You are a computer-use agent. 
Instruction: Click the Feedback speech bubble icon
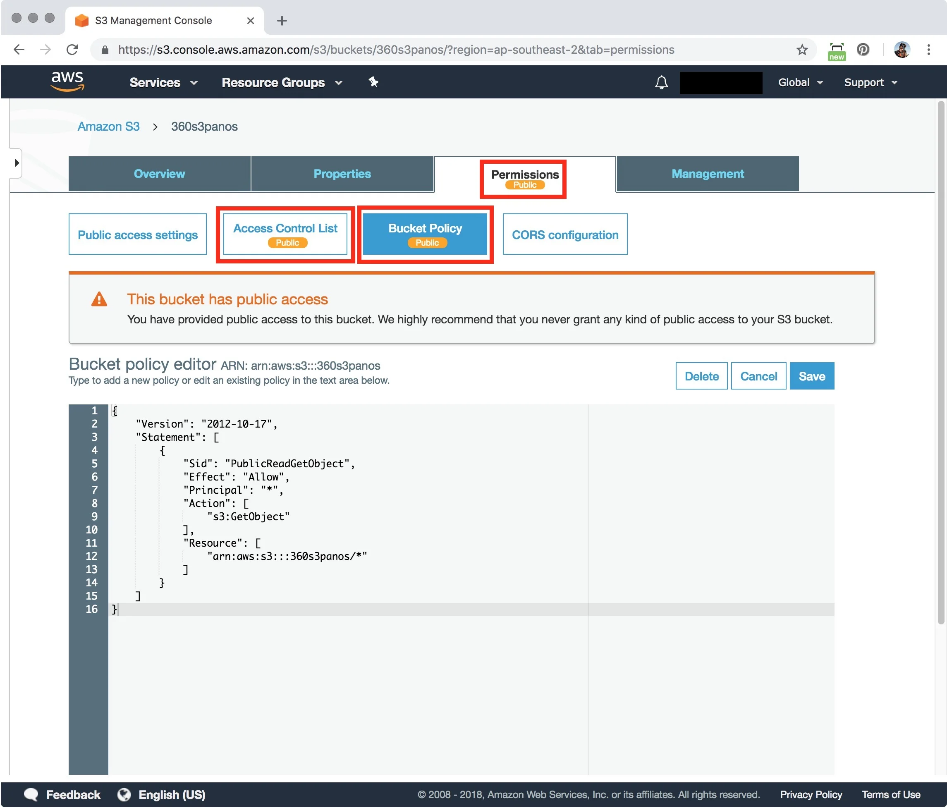pos(31,795)
